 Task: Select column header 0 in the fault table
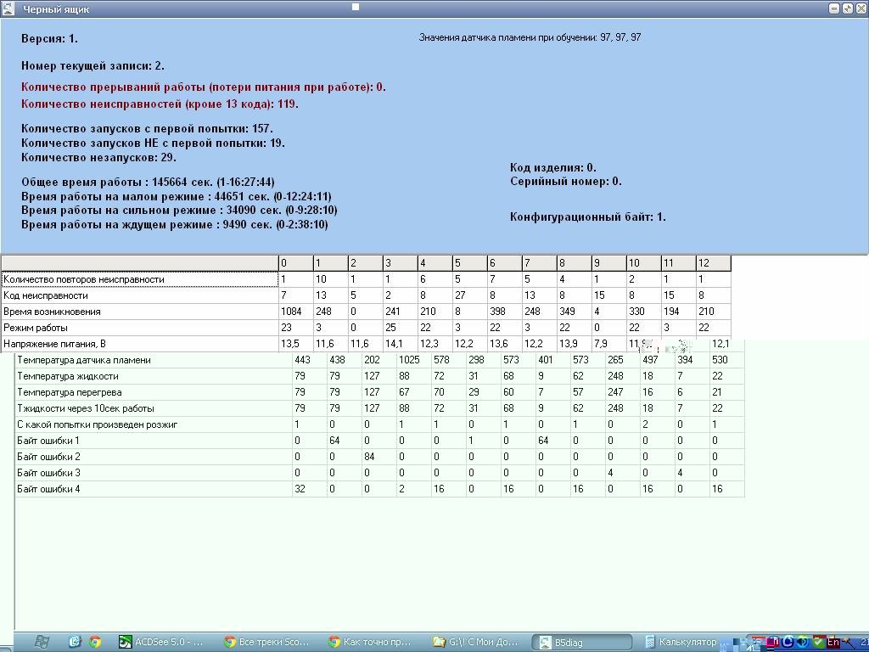296,263
